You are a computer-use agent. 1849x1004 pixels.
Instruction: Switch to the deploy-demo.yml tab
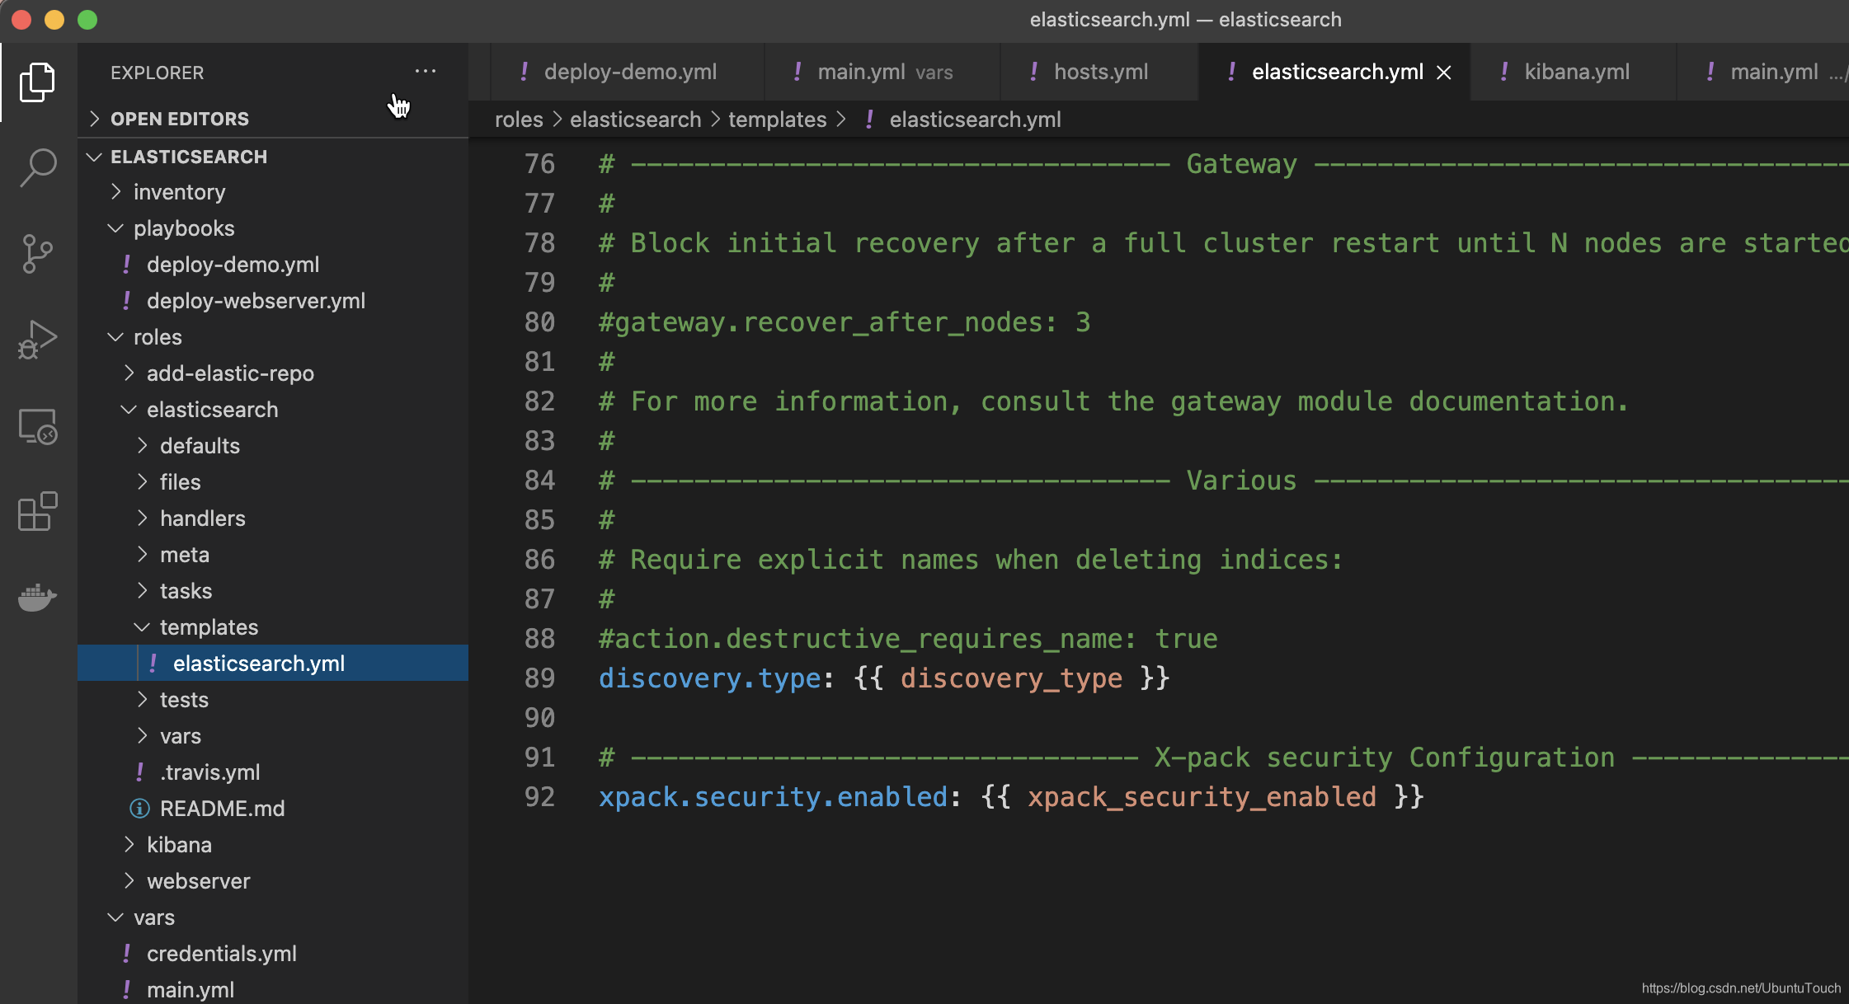(x=630, y=73)
